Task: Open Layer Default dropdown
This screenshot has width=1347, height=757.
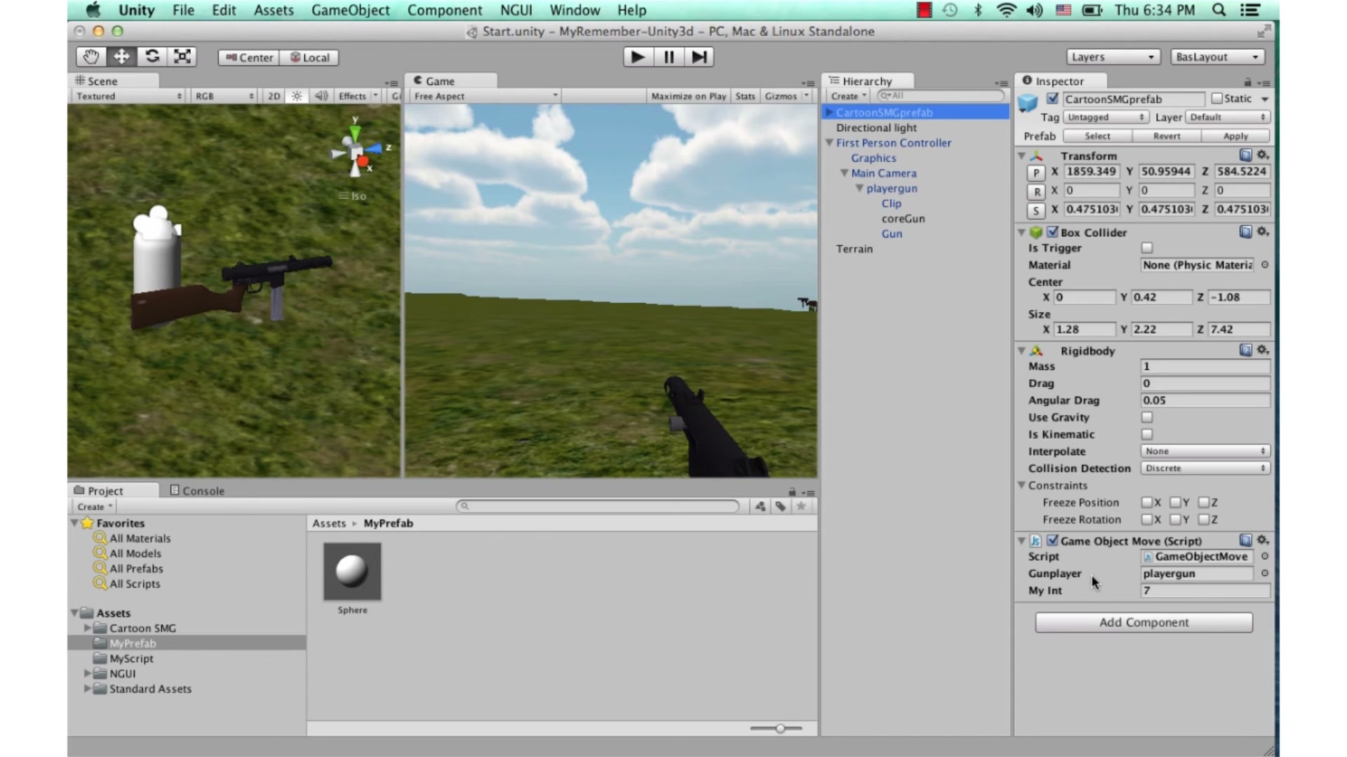Action: coord(1228,117)
